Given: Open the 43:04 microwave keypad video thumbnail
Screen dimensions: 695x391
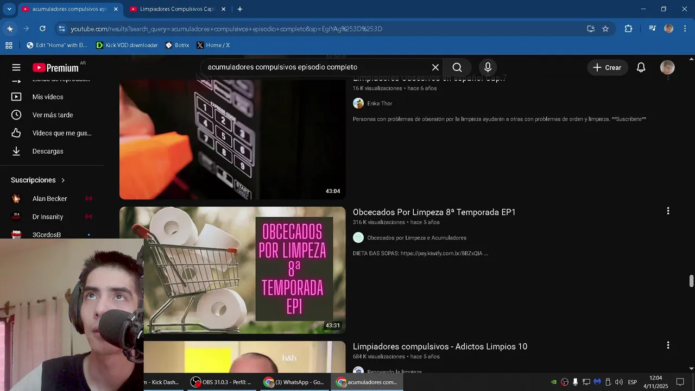Looking at the screenshot, I should pyautogui.click(x=232, y=138).
